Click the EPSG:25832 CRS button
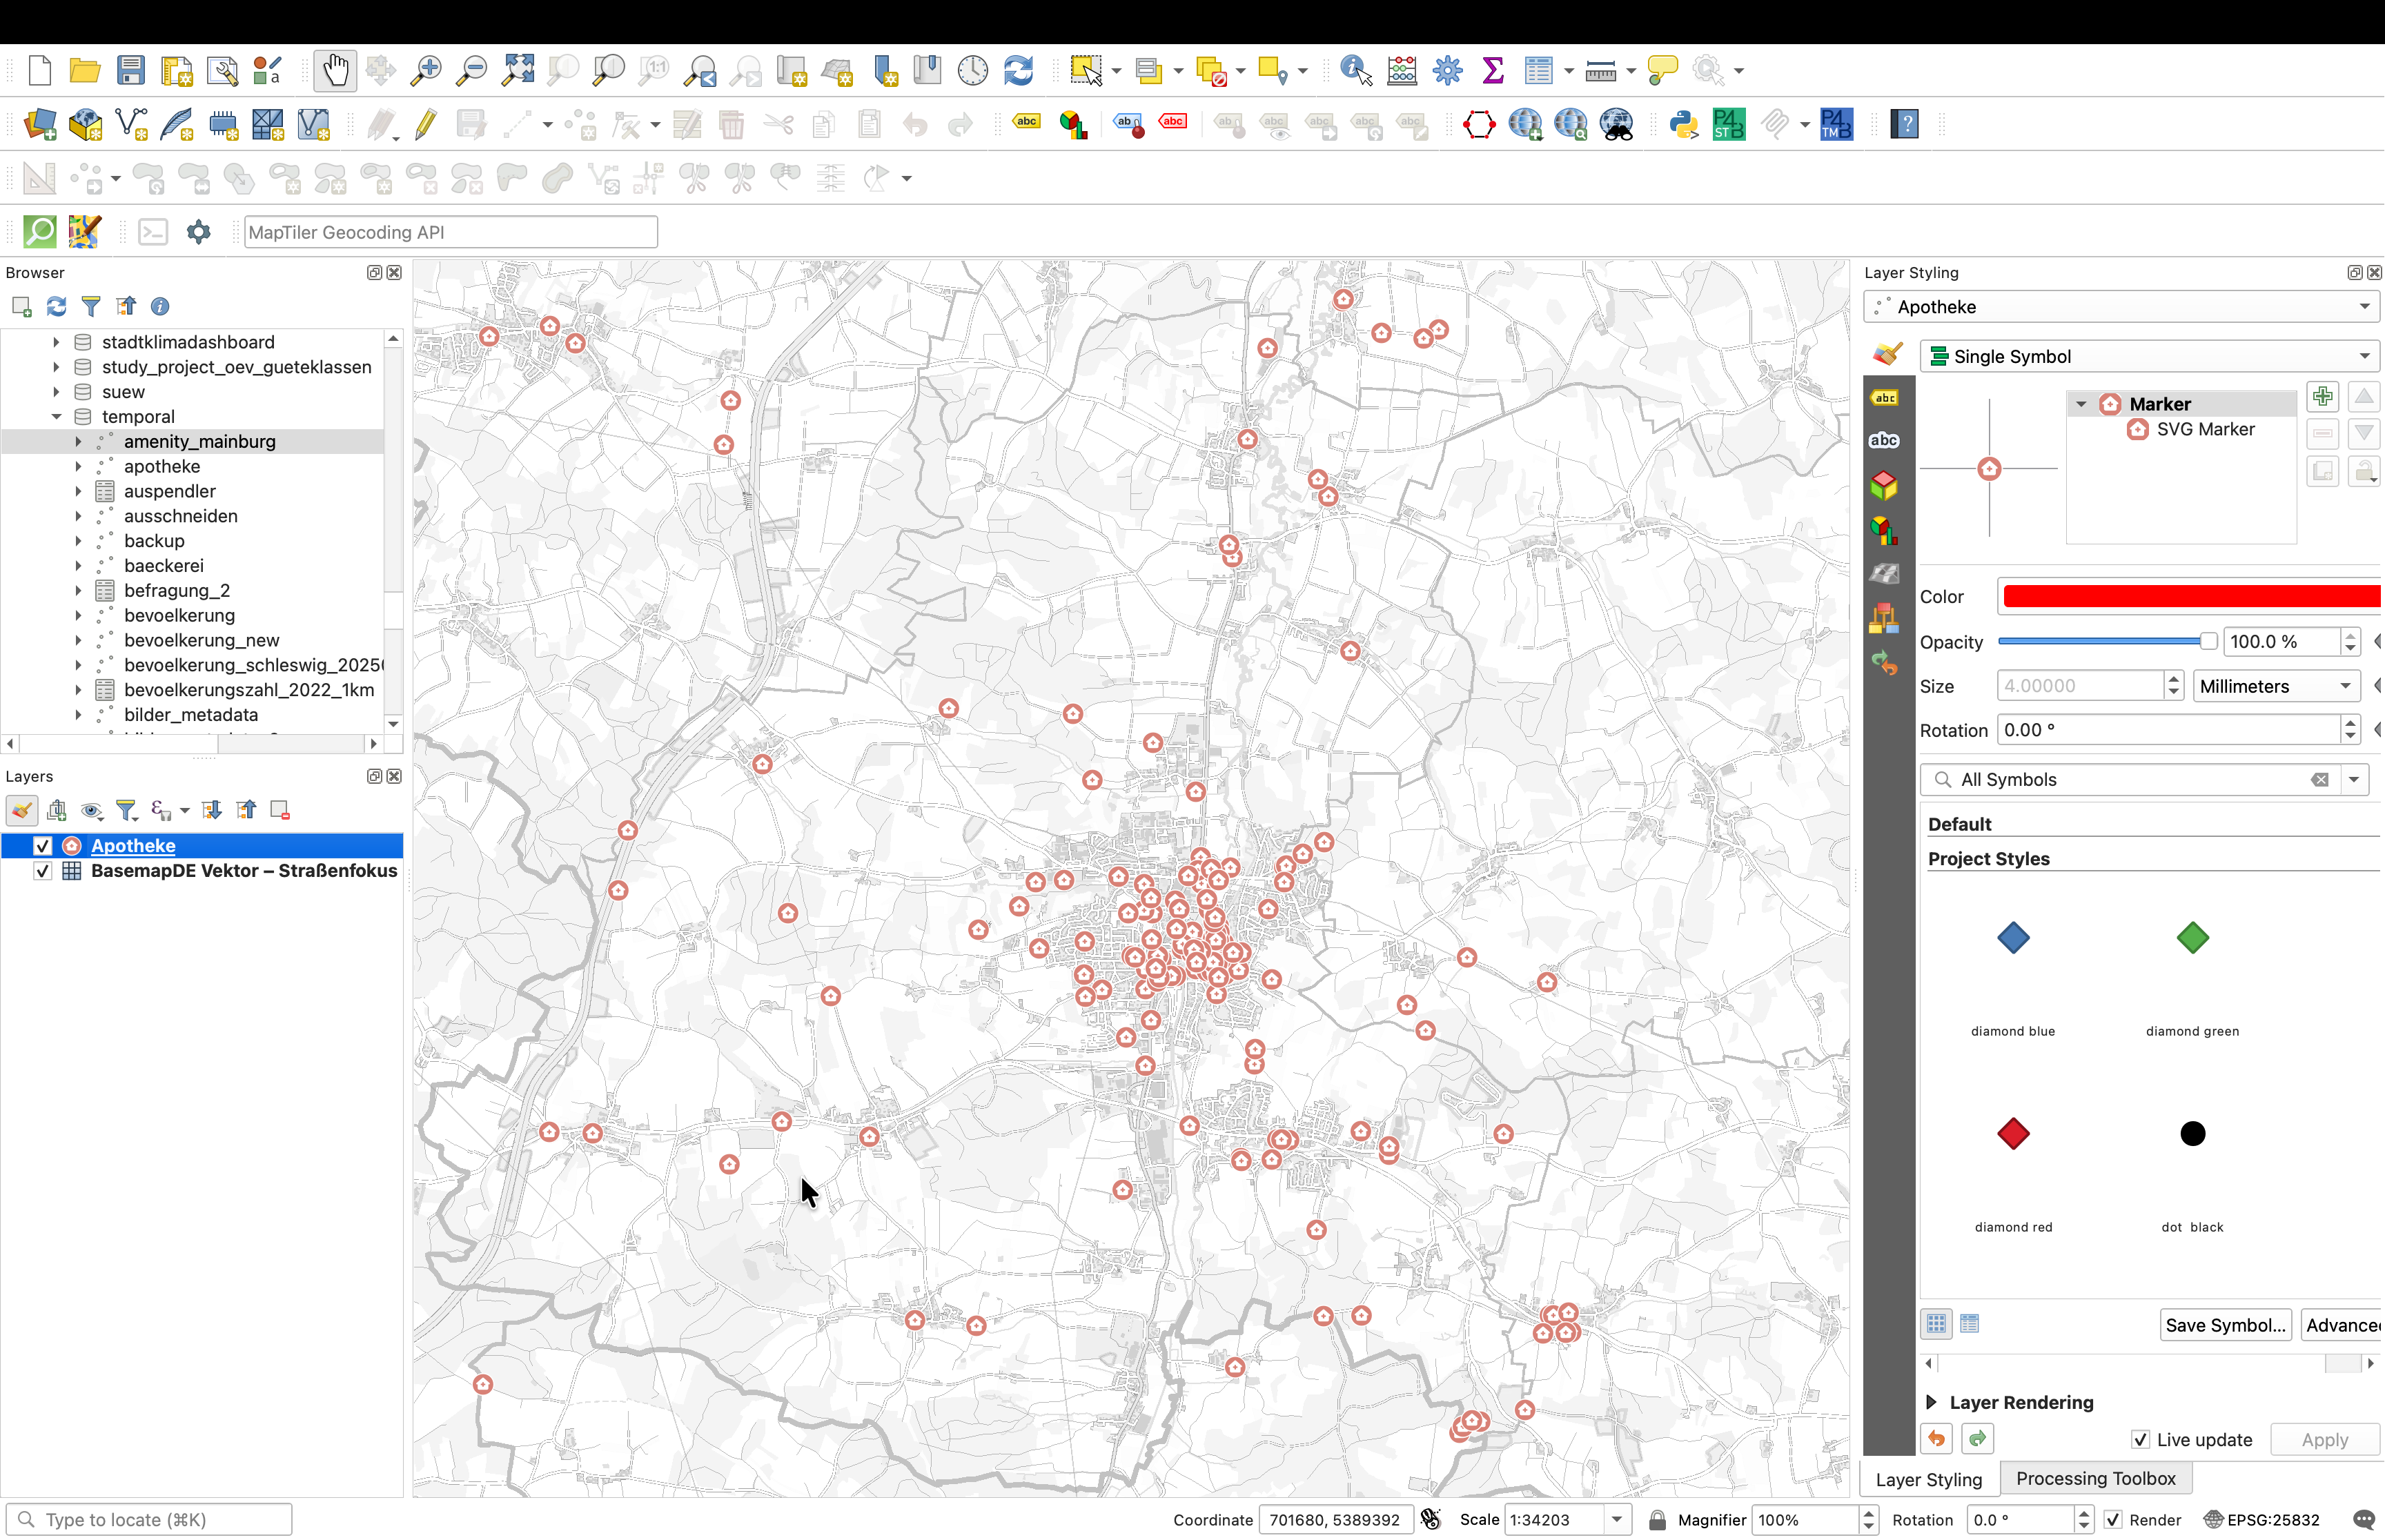Image resolution: width=2385 pixels, height=1540 pixels. click(2262, 1520)
